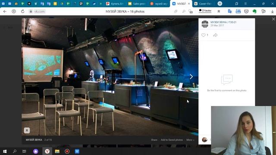Switch to the Санкт-Петербург Wikipedia tab
This screenshot has width=276, height=155.
(x=203, y=4)
